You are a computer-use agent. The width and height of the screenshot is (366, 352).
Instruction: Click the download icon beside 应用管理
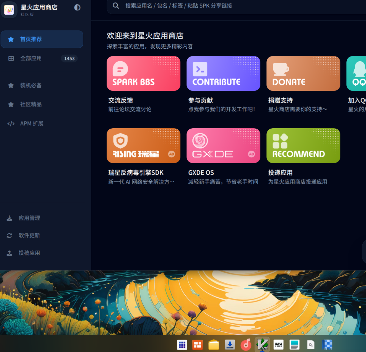coord(9,218)
